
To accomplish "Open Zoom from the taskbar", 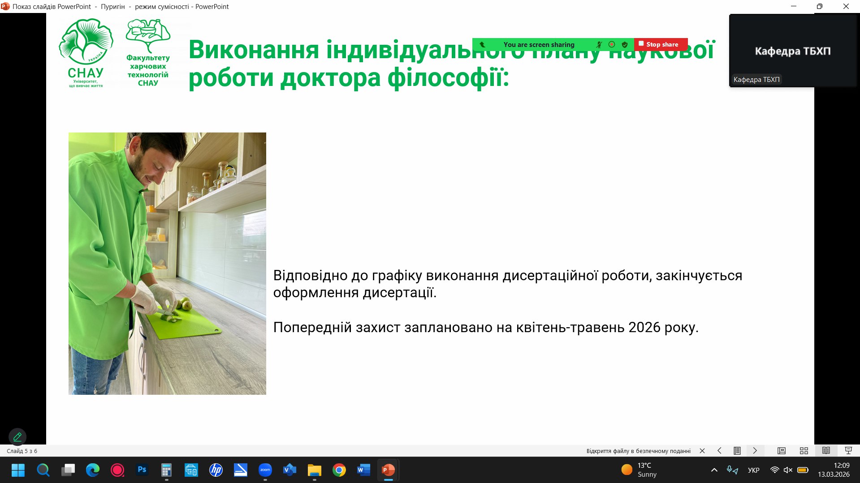I will (x=265, y=470).
